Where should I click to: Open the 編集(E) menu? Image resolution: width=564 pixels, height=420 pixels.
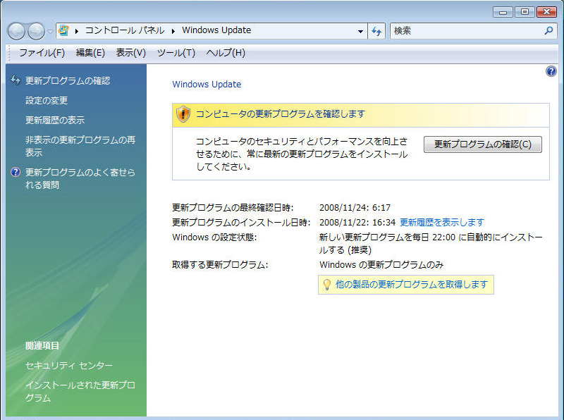point(90,53)
